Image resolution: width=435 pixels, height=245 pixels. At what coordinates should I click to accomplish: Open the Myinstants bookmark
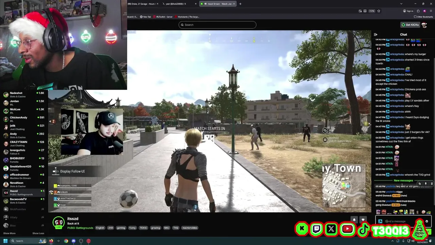[187, 17]
